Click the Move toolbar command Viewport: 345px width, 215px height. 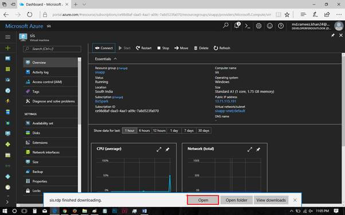tap(181, 48)
